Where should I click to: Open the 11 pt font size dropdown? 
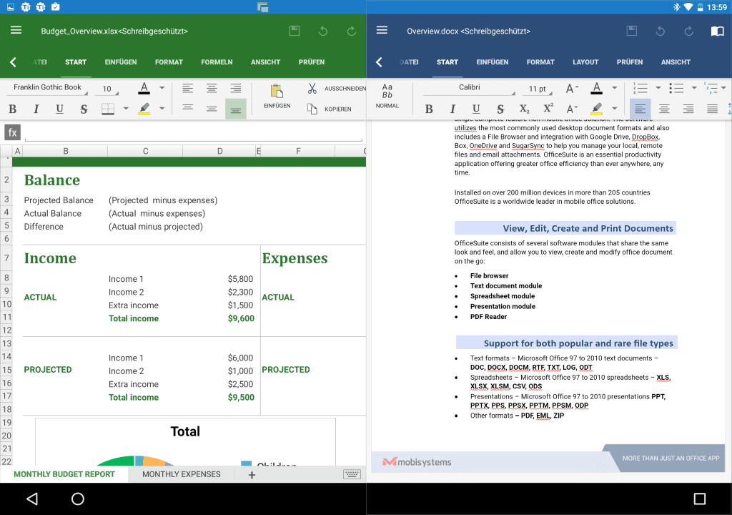(538, 89)
